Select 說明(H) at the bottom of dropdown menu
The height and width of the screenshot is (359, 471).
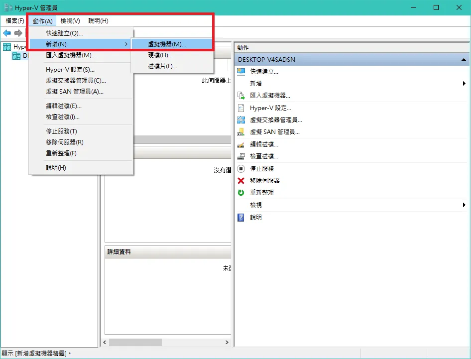[x=81, y=168]
